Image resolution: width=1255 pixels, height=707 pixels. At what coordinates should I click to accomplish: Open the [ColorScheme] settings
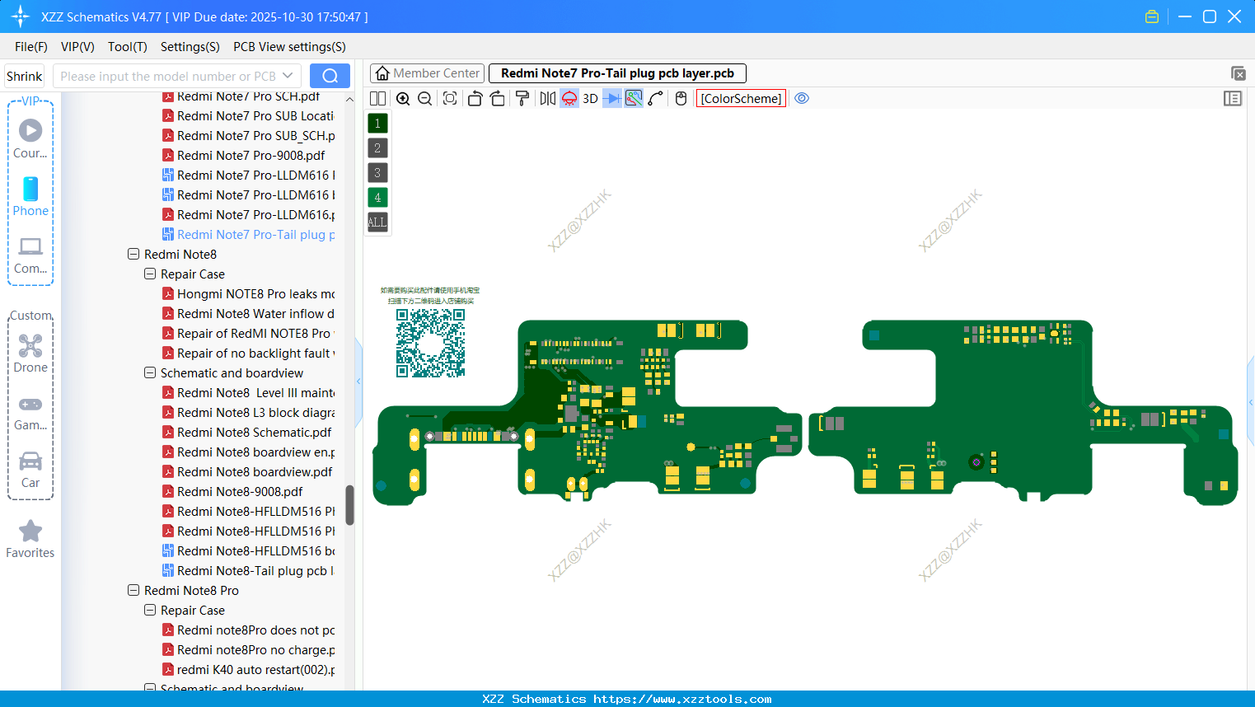(740, 98)
